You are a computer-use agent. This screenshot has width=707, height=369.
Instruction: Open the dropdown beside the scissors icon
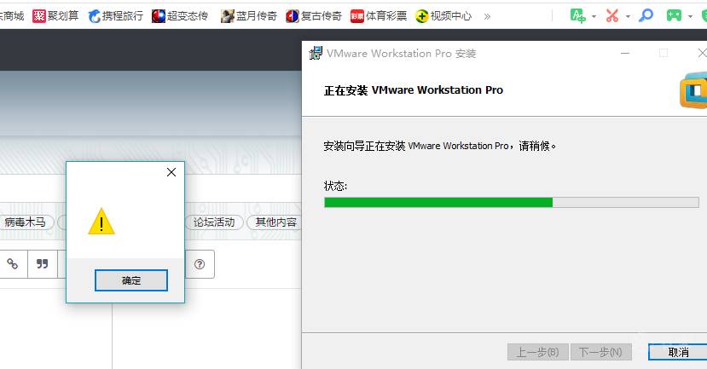[x=628, y=17]
